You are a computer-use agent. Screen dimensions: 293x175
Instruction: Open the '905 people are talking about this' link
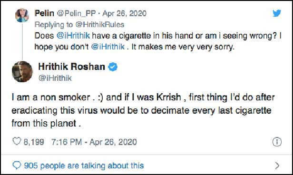click(x=84, y=165)
